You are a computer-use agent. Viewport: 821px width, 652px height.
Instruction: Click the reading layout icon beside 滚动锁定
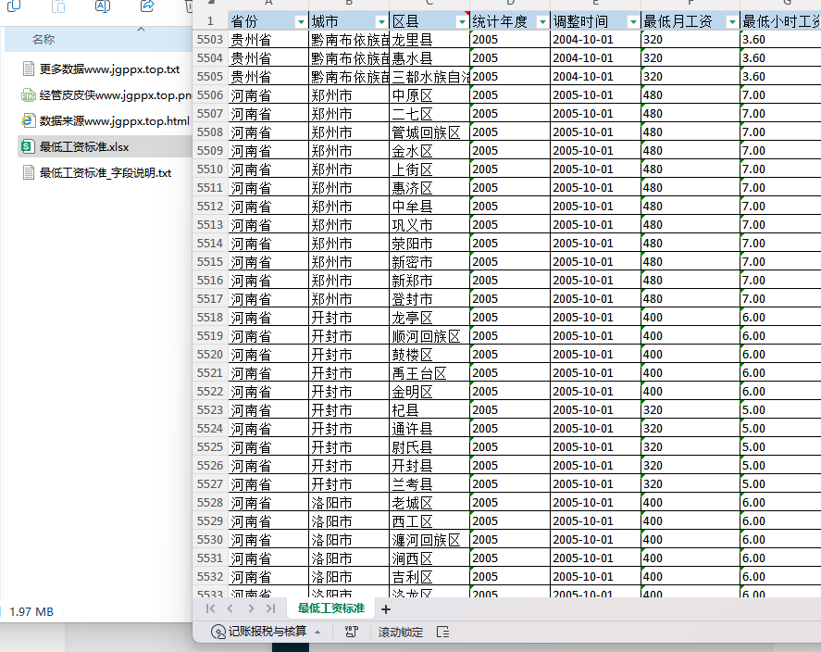click(443, 633)
